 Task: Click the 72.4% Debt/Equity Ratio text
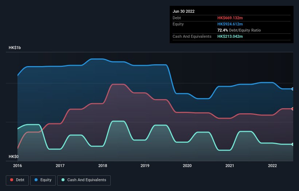pyautogui.click(x=239, y=30)
